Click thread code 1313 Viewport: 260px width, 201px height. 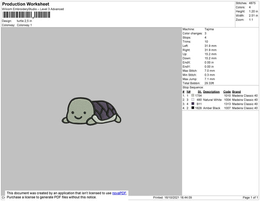pyautogui.click(x=227, y=104)
